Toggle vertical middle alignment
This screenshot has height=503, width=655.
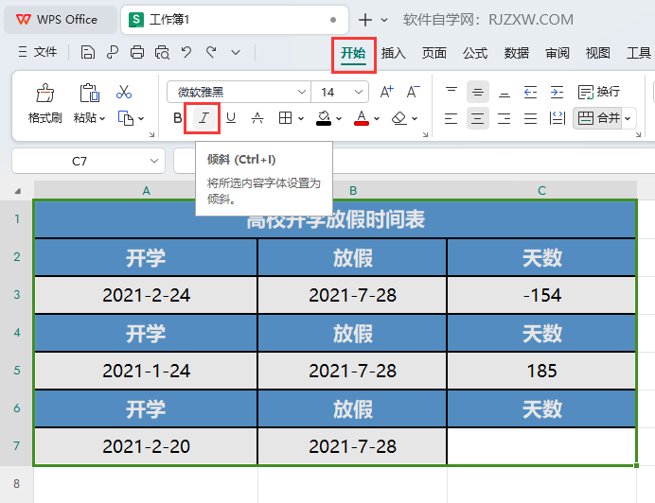click(478, 92)
